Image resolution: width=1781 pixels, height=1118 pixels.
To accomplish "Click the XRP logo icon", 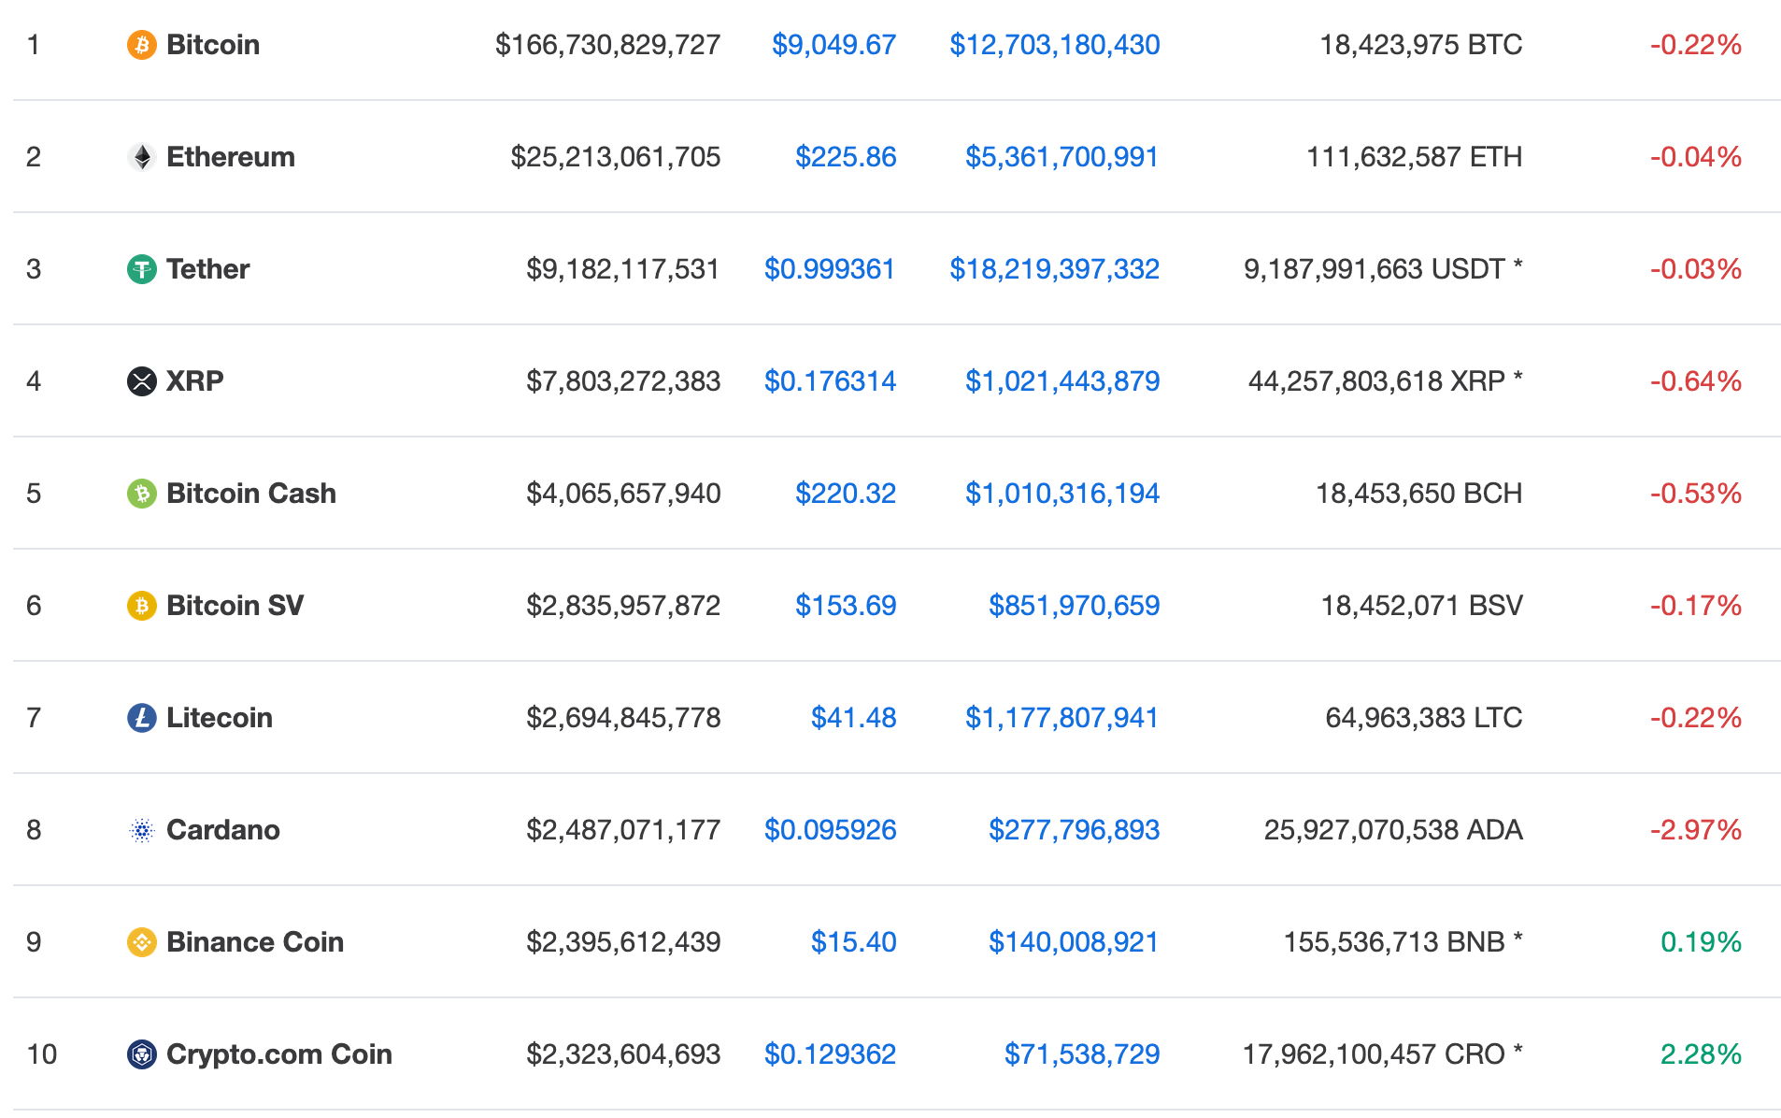I will pos(141,381).
